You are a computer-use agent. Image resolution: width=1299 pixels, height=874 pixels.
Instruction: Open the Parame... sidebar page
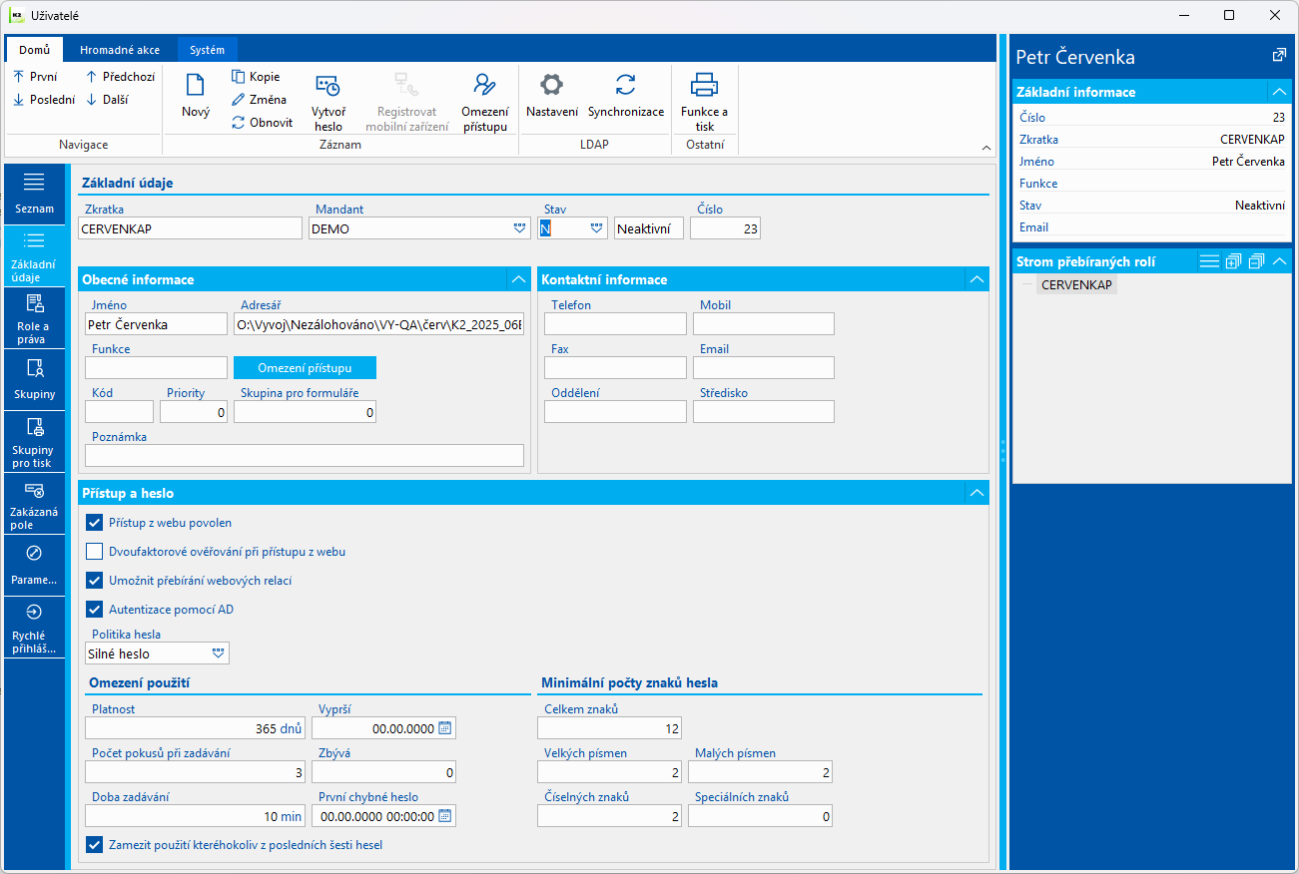point(34,565)
